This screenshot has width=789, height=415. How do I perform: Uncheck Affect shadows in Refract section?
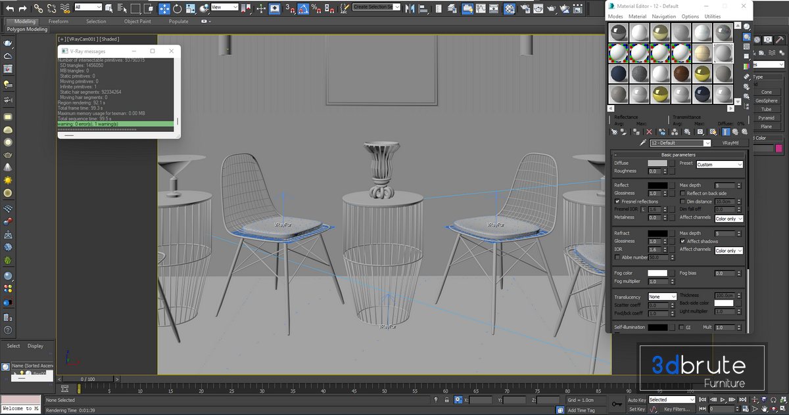682,242
